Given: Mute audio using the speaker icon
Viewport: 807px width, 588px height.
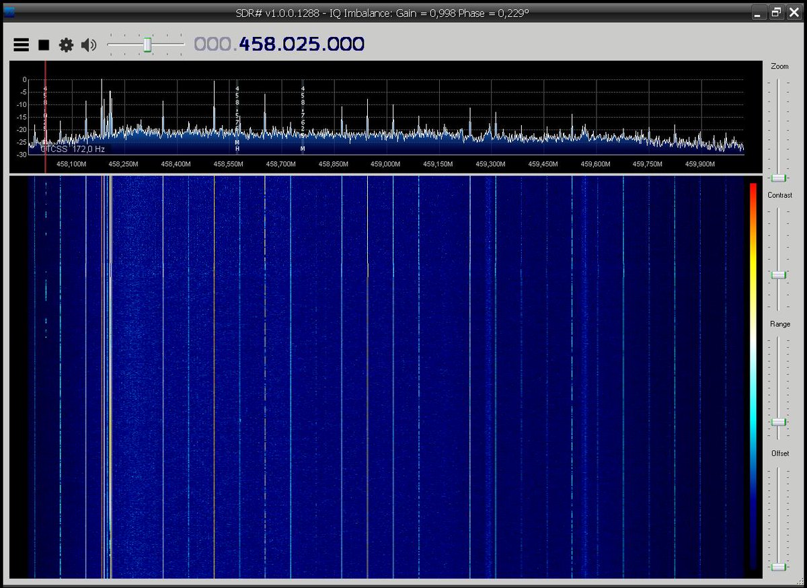Looking at the screenshot, I should (88, 44).
